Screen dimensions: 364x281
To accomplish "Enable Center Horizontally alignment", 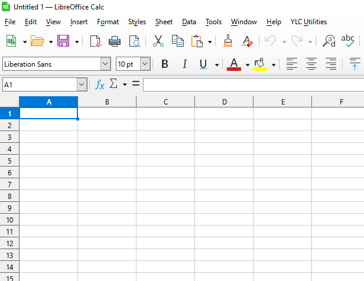I will click(311, 64).
